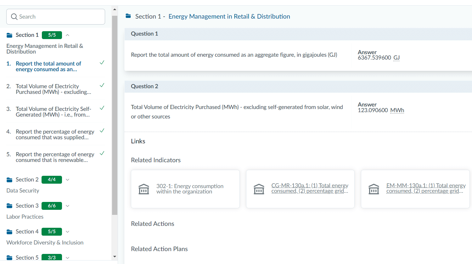This screenshot has width=472, height=264.
Task: Click the Related Indicators heading
Action: 156,160
